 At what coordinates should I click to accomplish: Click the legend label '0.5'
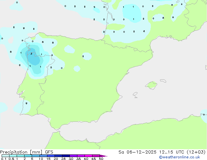coord(11,159)
